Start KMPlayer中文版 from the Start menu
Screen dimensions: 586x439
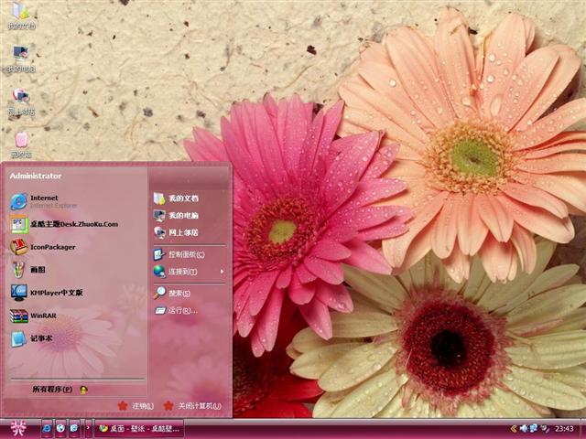coord(55,293)
